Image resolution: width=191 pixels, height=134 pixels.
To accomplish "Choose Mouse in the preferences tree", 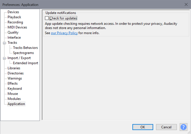I will coord(13,94).
